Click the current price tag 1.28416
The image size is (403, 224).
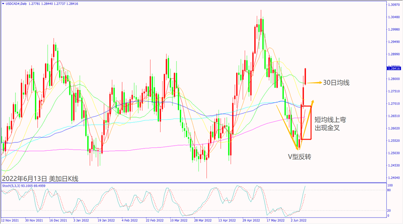(x=394, y=68)
